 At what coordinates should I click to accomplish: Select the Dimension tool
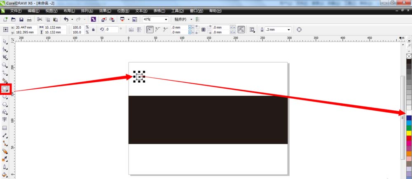pos(5,136)
